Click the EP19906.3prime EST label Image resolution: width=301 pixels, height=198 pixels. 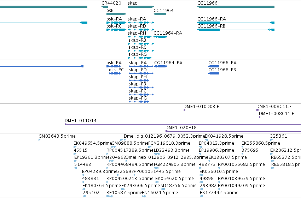point(216,150)
